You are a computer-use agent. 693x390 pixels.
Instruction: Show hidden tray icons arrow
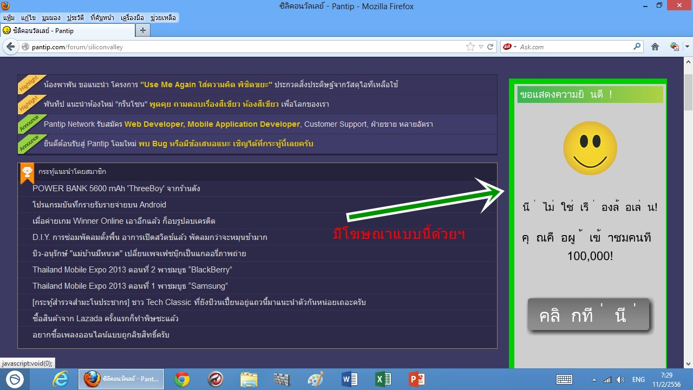coord(594,380)
